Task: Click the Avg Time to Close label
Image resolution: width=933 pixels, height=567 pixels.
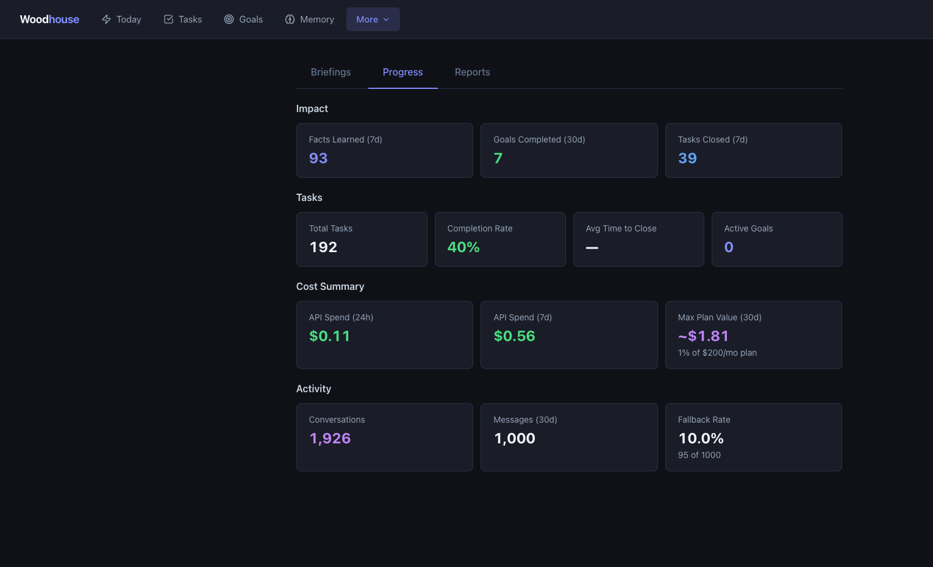Action: (x=621, y=228)
